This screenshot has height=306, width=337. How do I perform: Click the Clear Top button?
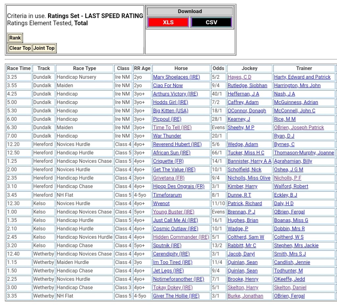pos(20,48)
